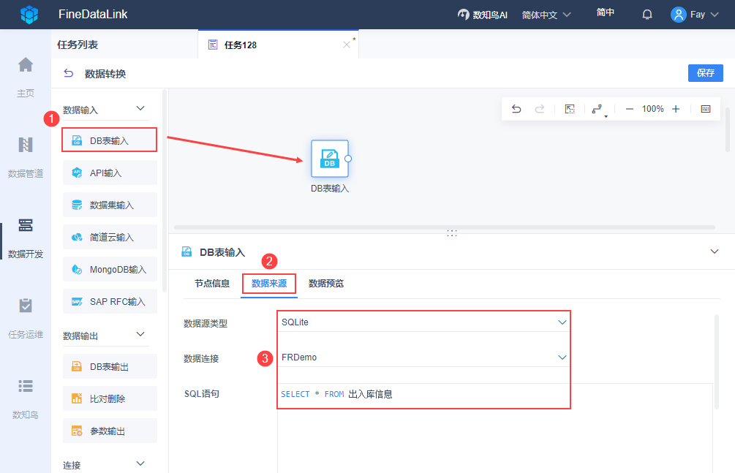Viewport: 735px width, 473px height.
Task: Open the 数据连接 dropdown showing FRDemo
Action: (x=423, y=358)
